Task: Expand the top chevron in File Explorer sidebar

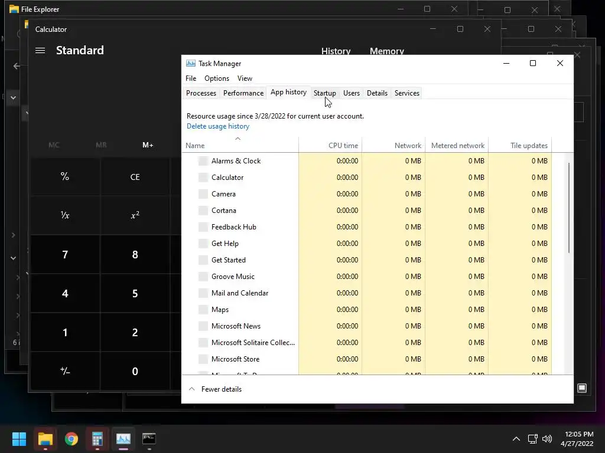Action: 14,97
